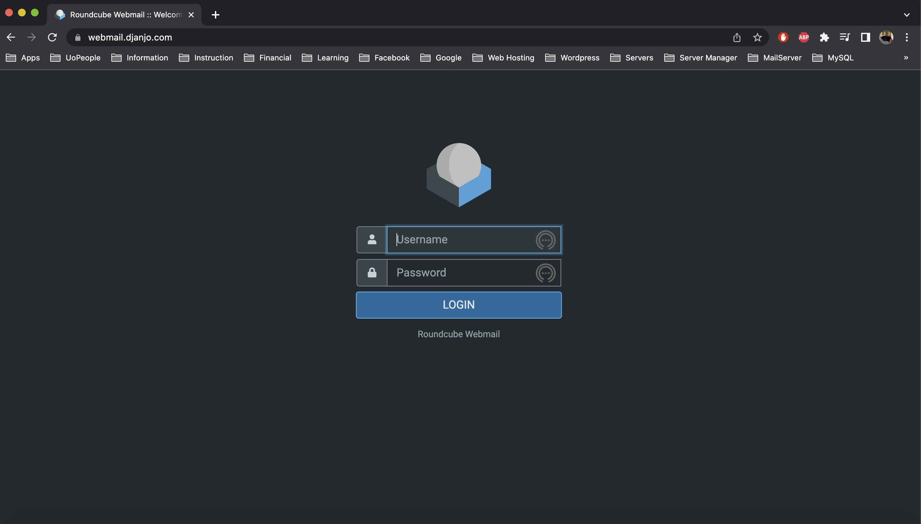The height and width of the screenshot is (524, 921).
Task: Share this page using share icon
Action: click(737, 37)
